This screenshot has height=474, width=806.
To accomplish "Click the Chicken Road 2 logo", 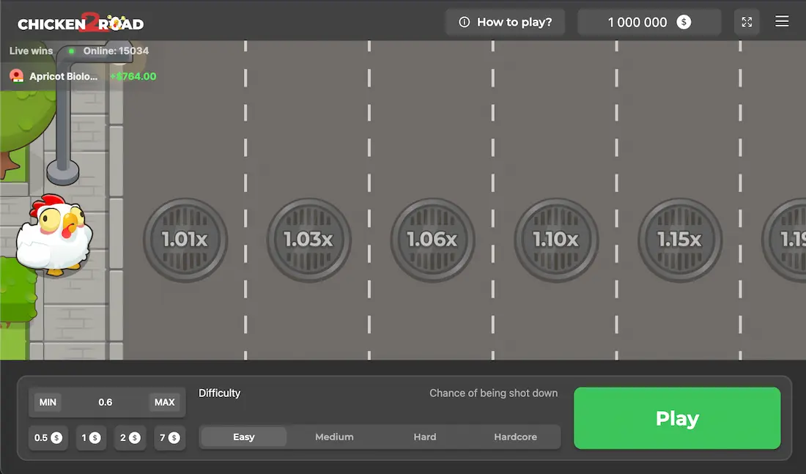I will click(x=79, y=22).
